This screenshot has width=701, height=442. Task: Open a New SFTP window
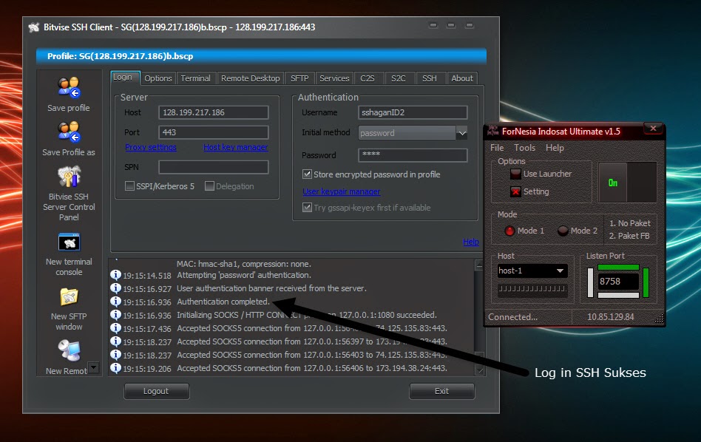point(69,296)
